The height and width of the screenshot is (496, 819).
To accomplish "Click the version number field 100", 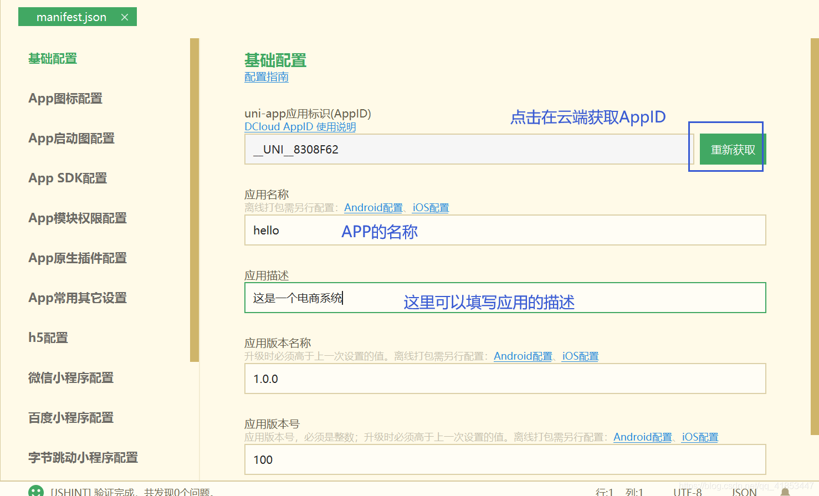I will (x=505, y=459).
